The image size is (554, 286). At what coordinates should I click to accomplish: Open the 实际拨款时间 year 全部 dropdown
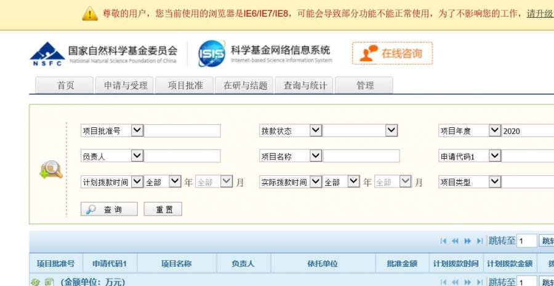pyautogui.click(x=353, y=182)
